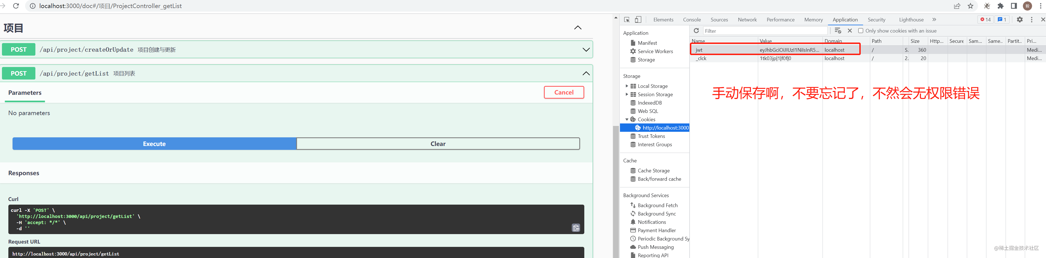Select the _clck cookie row
The height and width of the screenshot is (258, 1046).
[867, 58]
